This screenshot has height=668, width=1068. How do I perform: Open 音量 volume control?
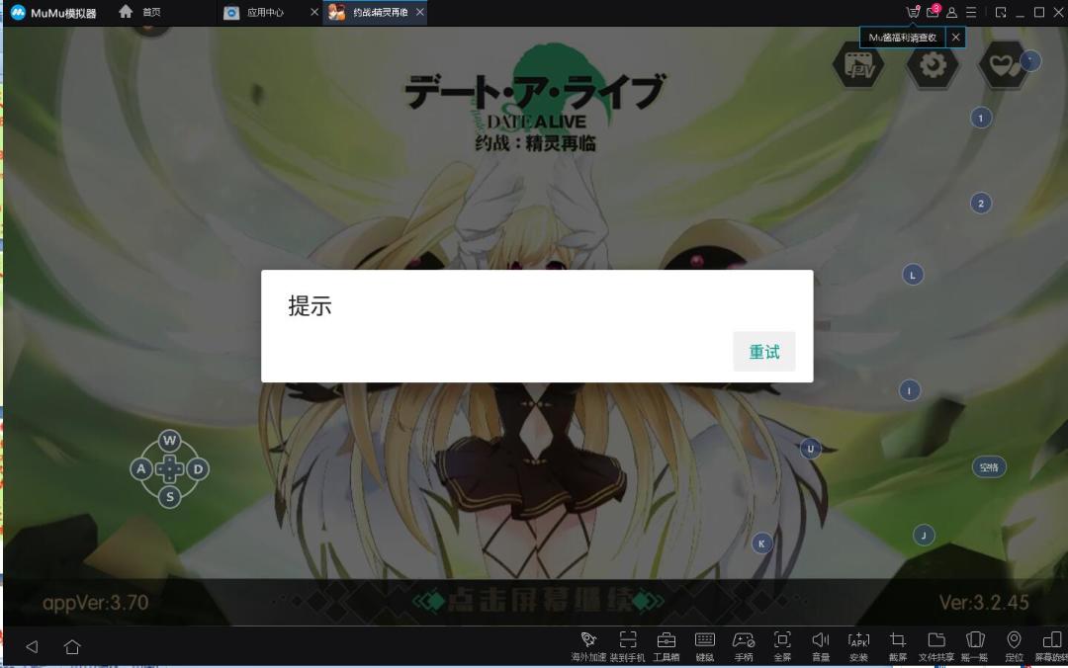(x=820, y=646)
